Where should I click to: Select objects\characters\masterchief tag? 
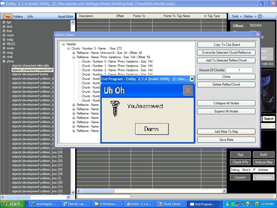coord(33,70)
